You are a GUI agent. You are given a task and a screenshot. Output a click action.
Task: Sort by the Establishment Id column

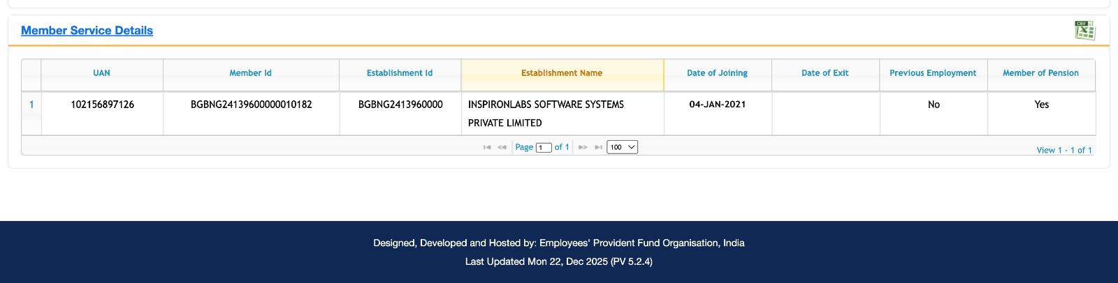400,73
